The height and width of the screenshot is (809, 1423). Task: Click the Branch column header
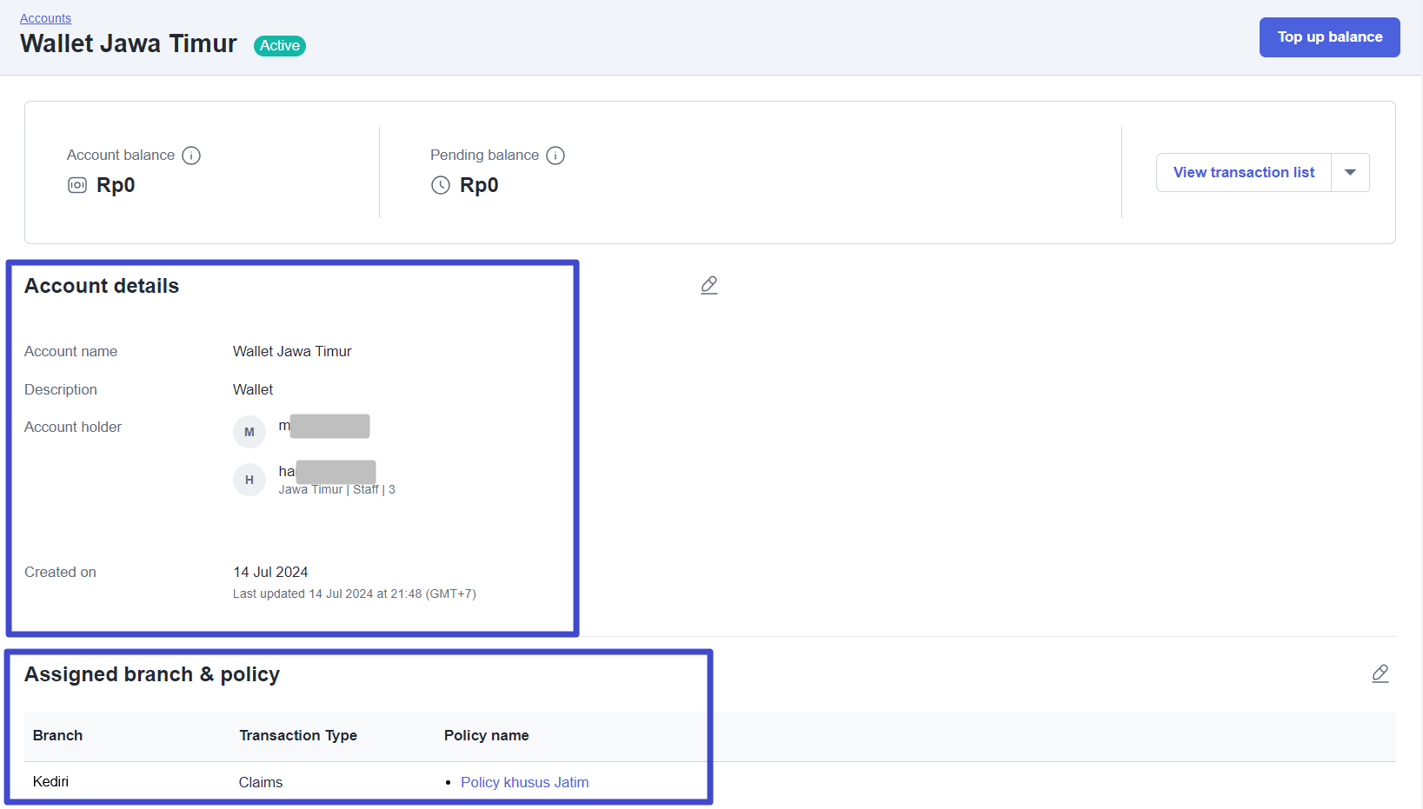click(57, 735)
